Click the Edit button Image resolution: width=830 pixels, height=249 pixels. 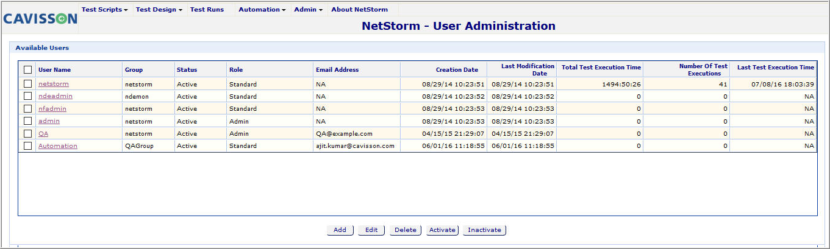coord(371,230)
